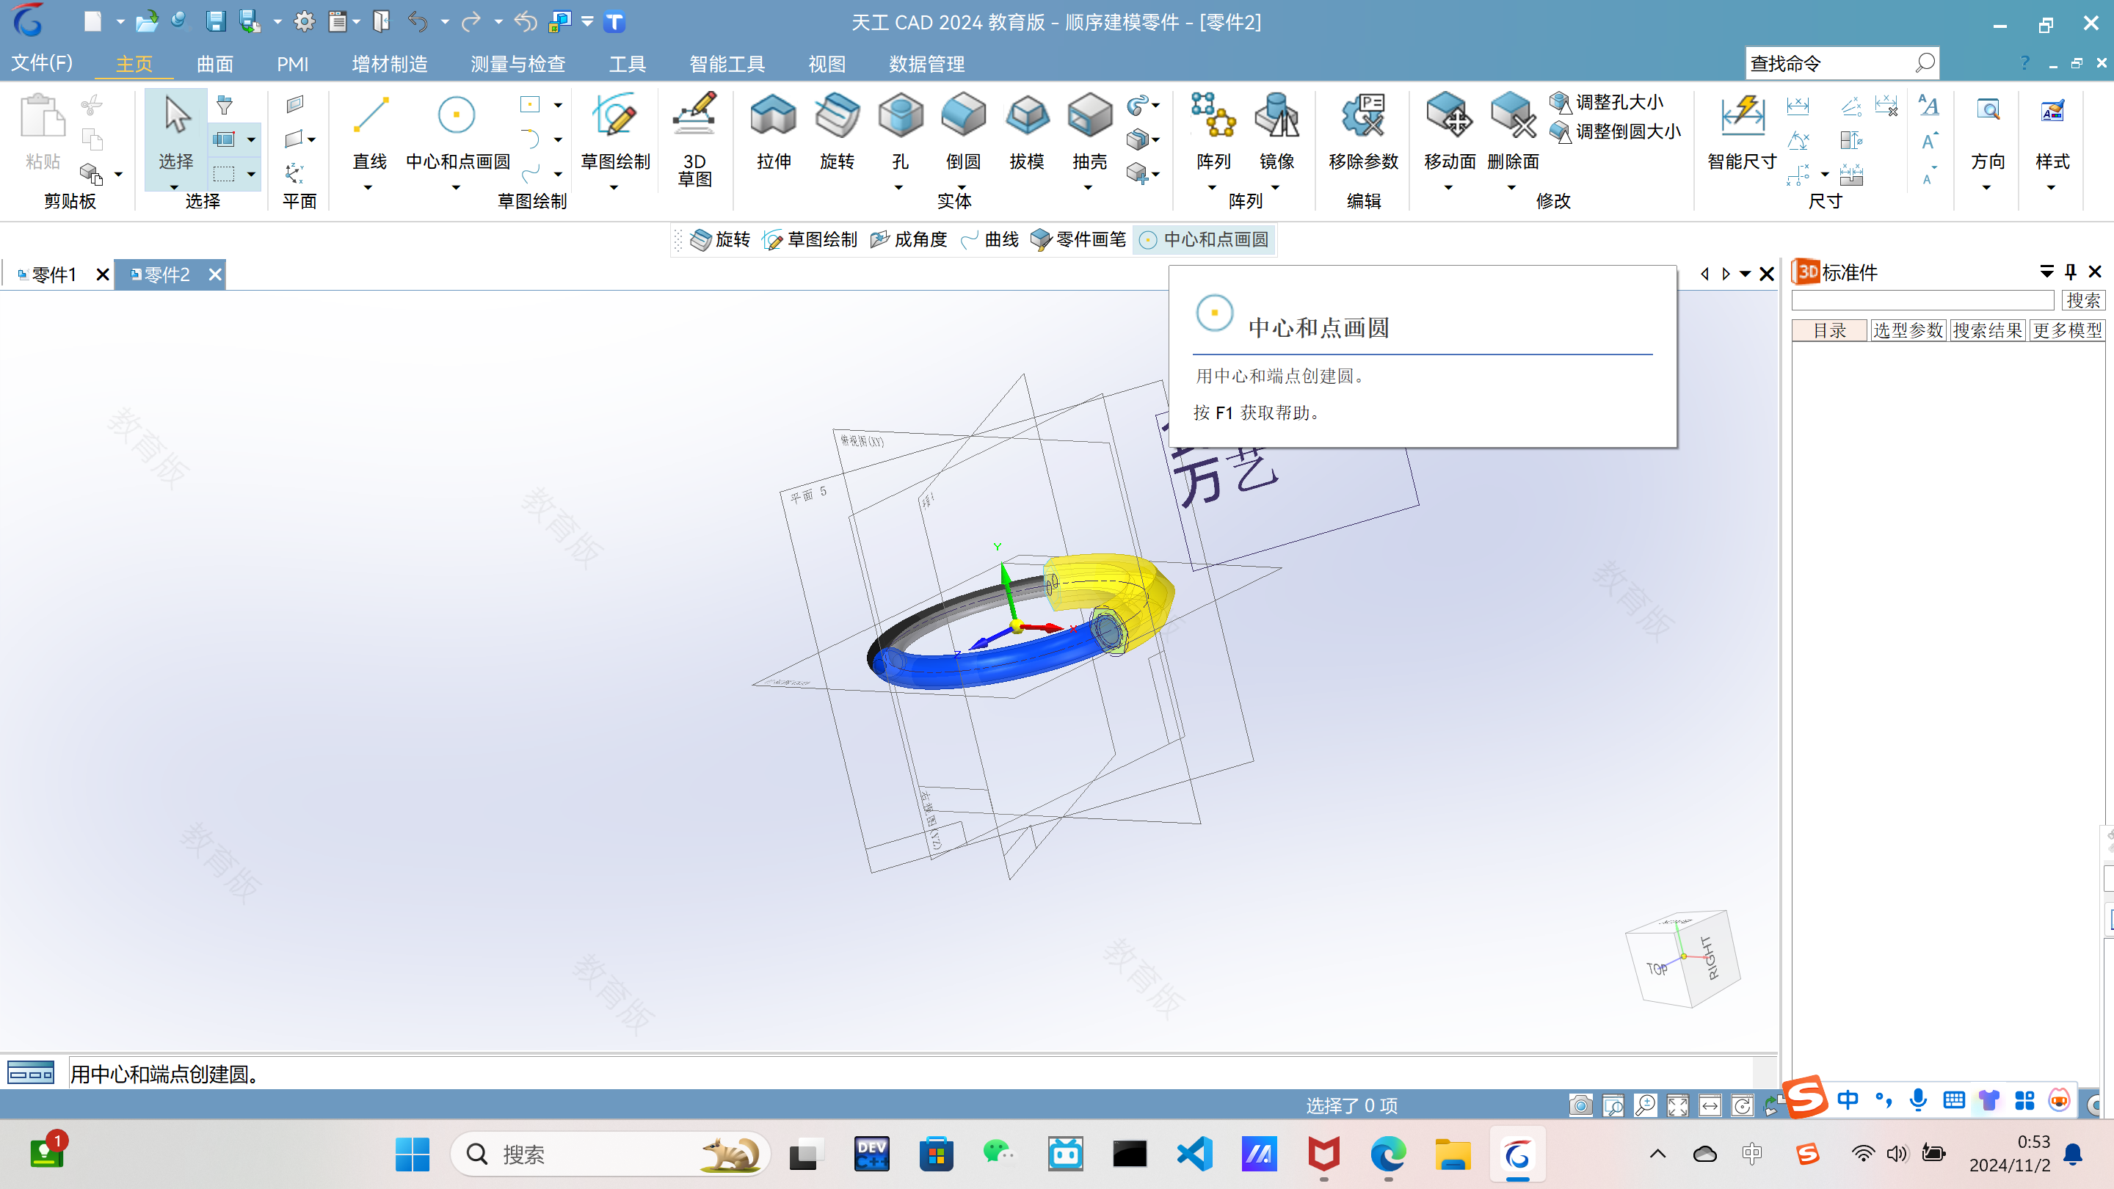The height and width of the screenshot is (1189, 2114).
Task: Open the 更多模型 tab in 标准件 panel
Action: [2067, 330]
